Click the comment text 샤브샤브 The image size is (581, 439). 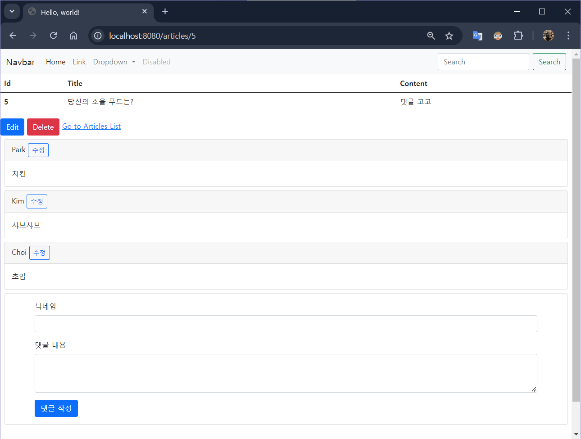coord(26,225)
